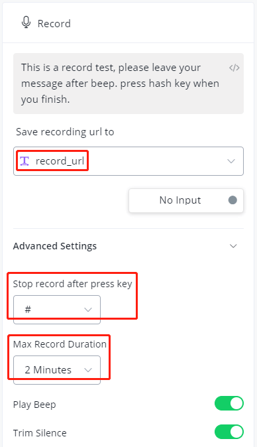Click the Max Record Duration label

pos(60,344)
